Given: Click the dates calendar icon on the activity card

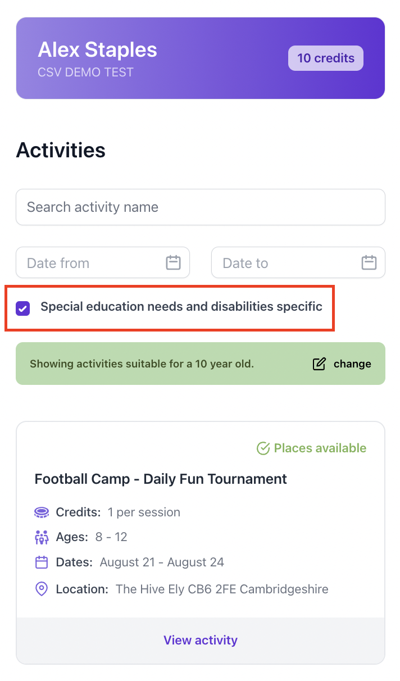Looking at the screenshot, I should (x=41, y=562).
